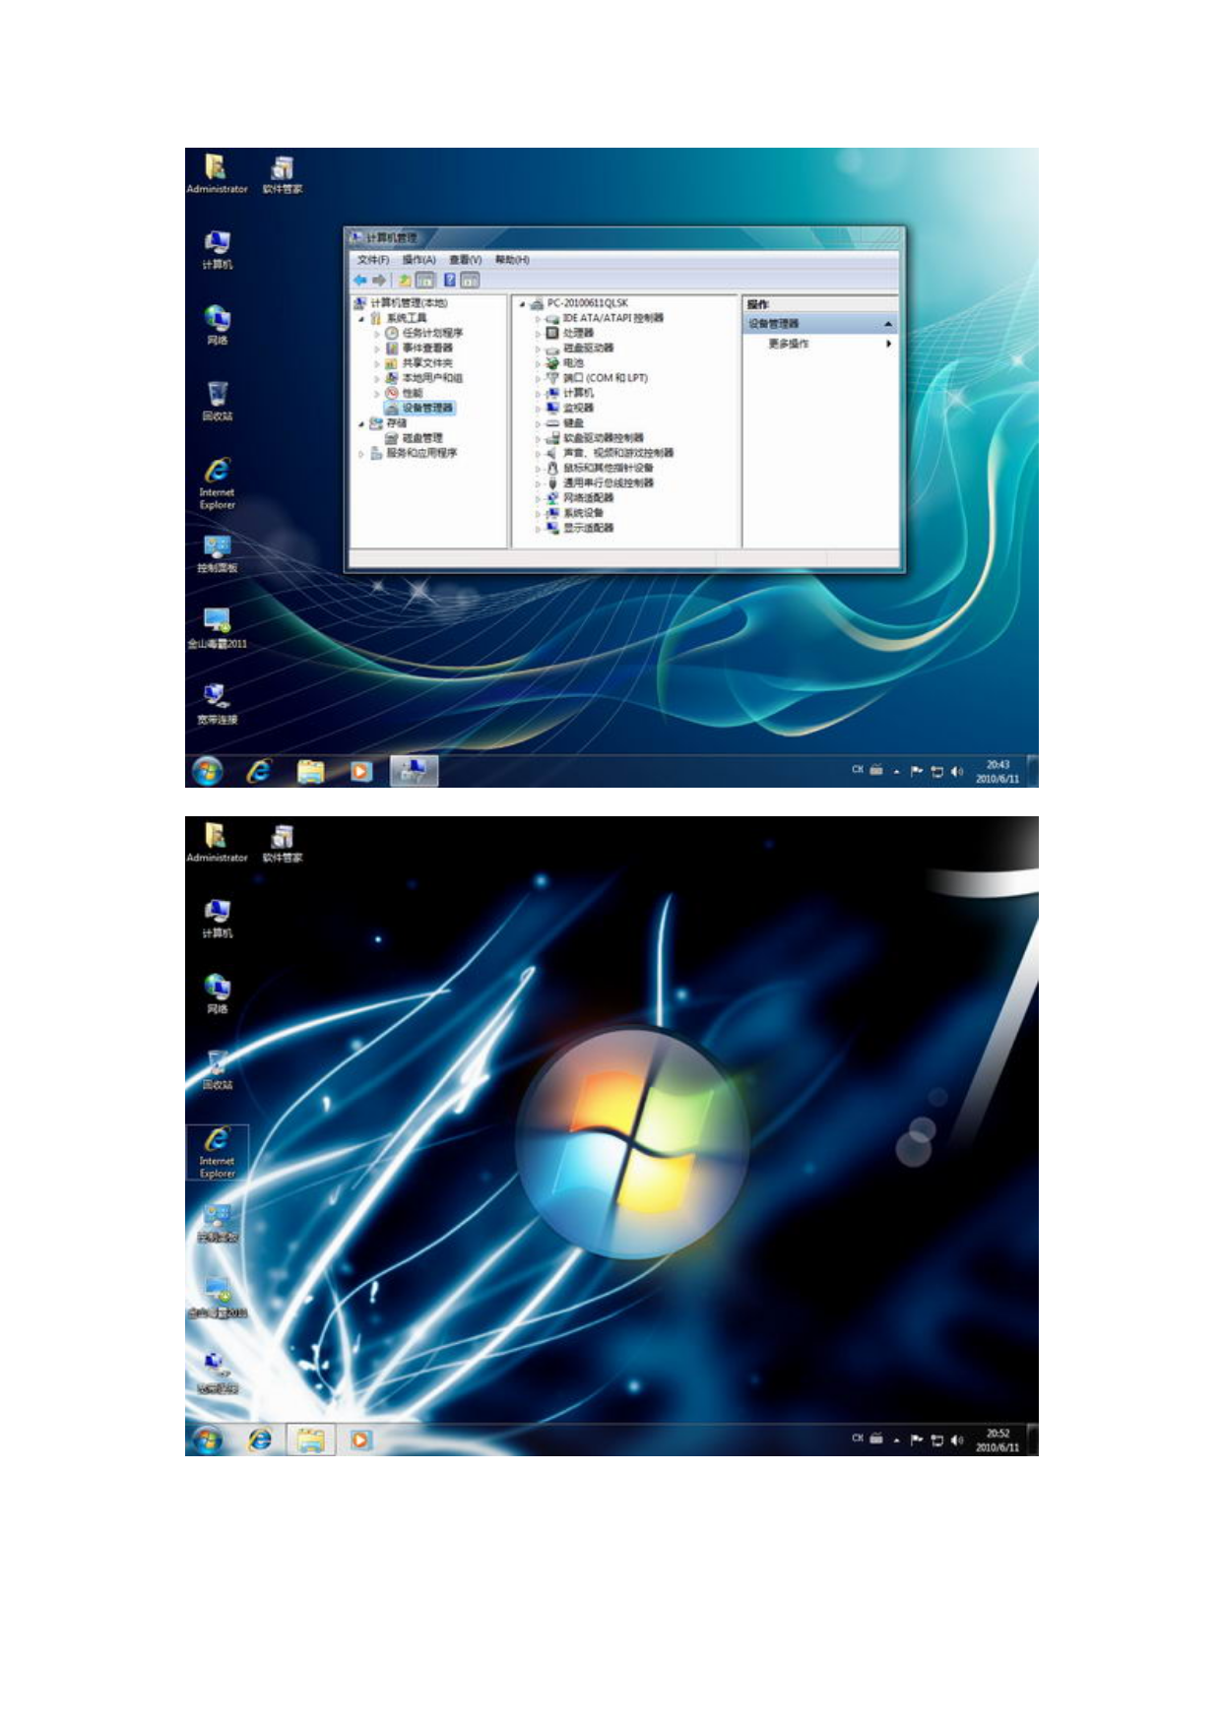The height and width of the screenshot is (1727, 1222).
Task: Open 回收站 on desktop behind Computer Management
Action: pyautogui.click(x=218, y=401)
